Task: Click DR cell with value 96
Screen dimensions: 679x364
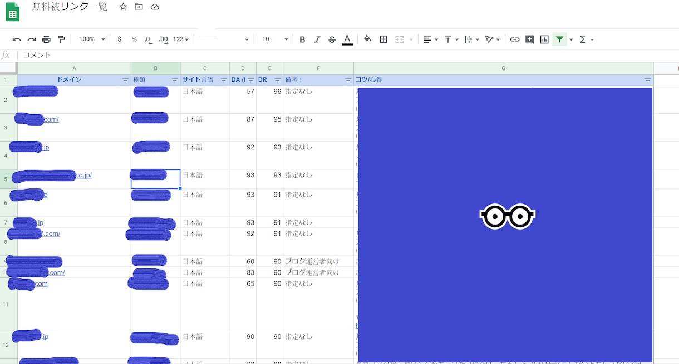Action: 269,99
